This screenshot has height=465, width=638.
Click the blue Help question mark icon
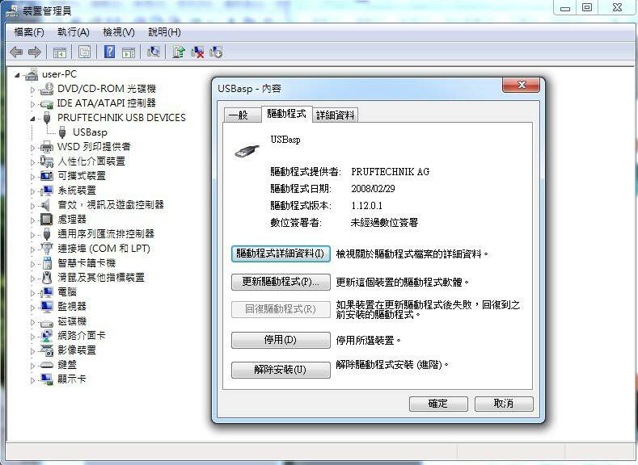pyautogui.click(x=108, y=52)
